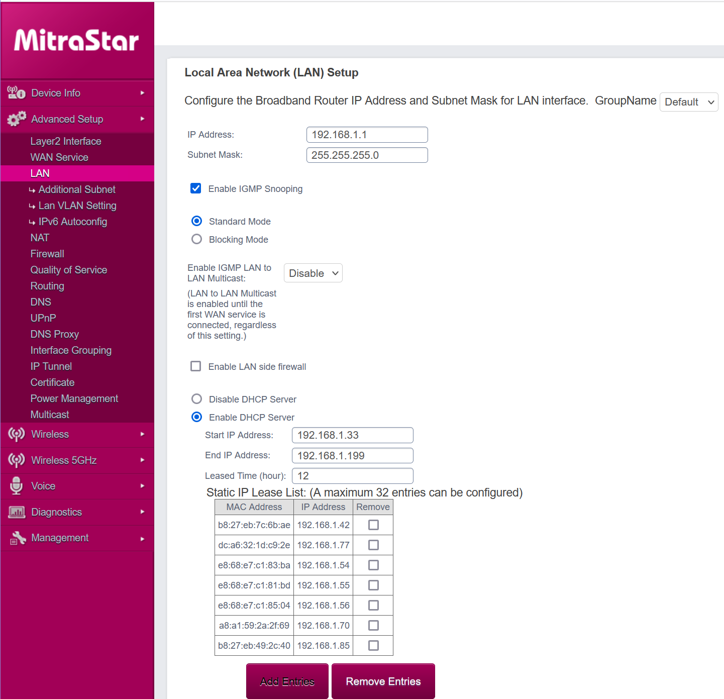Viewport: 724px width, 699px height.
Task: Open Interface Grouping menu item
Action: pyautogui.click(x=71, y=350)
